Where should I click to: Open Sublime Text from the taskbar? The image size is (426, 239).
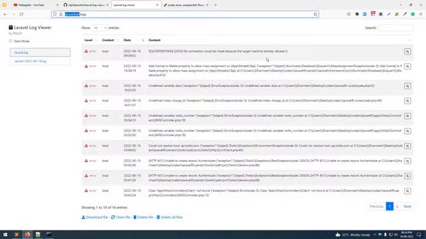(x=16, y=234)
